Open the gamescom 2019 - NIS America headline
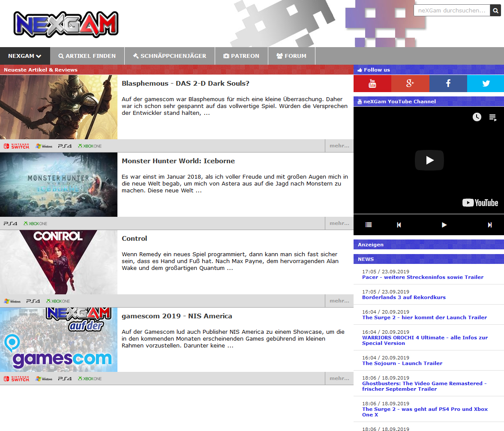This screenshot has height=431, width=504. pyautogui.click(x=177, y=316)
